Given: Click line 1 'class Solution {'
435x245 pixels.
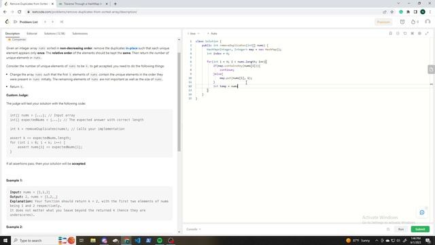Looking at the screenshot, I should tap(208, 42).
